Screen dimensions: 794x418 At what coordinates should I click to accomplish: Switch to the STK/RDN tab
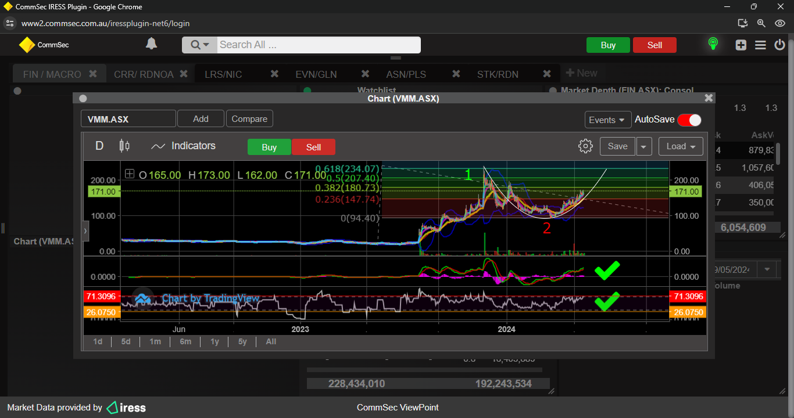point(498,74)
